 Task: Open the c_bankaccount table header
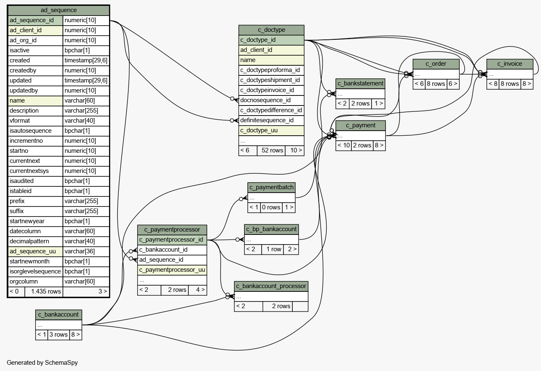(58, 314)
